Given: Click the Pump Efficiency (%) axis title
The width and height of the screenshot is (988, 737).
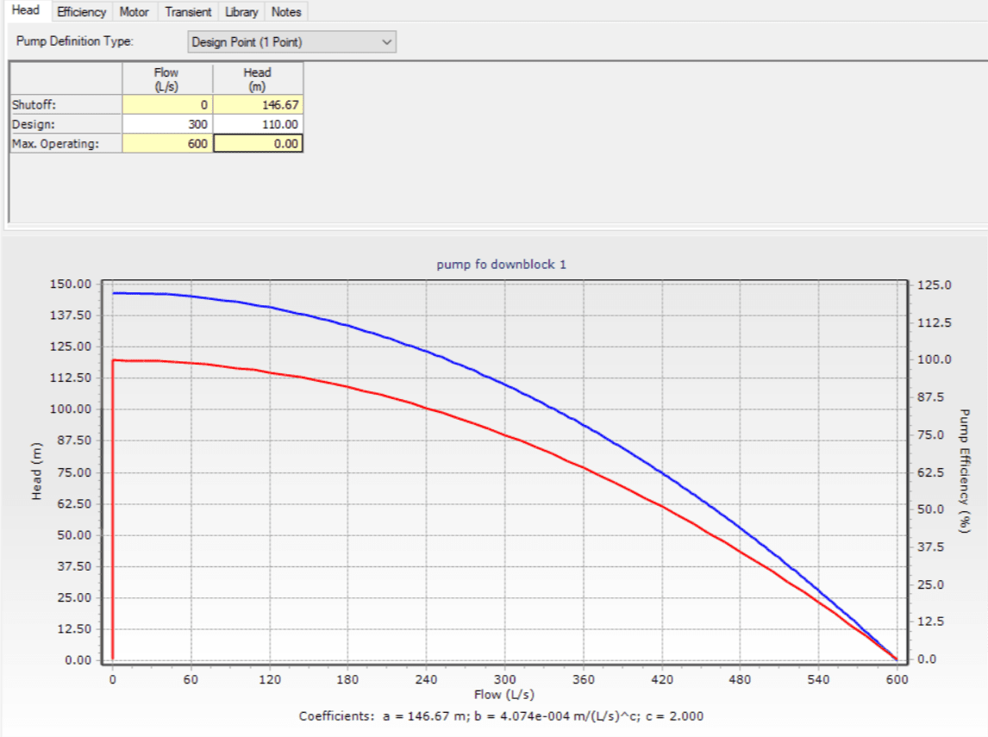Looking at the screenshot, I should coord(964,472).
